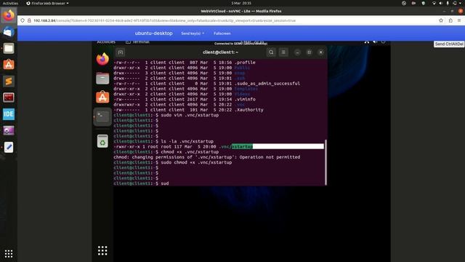Open the Files manager in host dock
The width and height of the screenshot is (465, 262).
tap(9, 48)
